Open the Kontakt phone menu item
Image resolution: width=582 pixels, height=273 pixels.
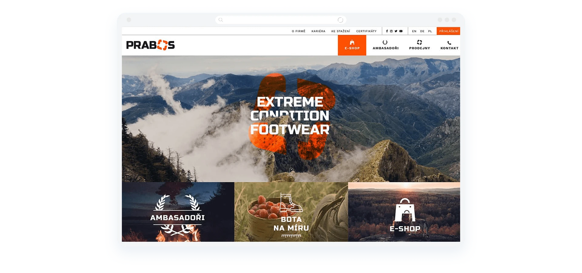449,45
